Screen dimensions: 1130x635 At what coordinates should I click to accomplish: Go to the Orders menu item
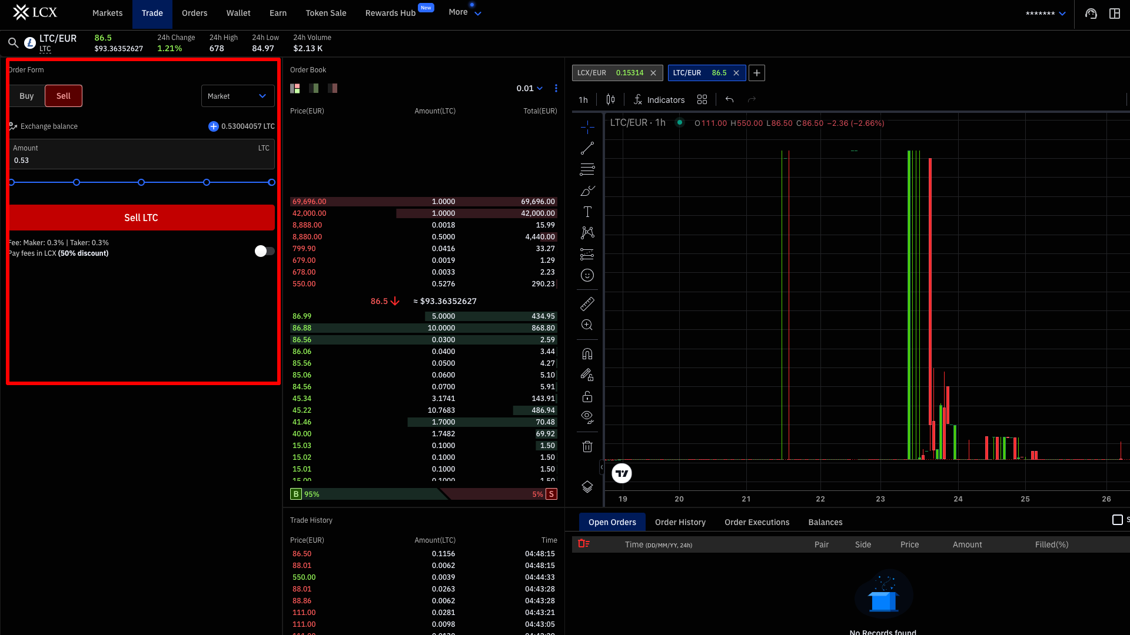coord(195,13)
